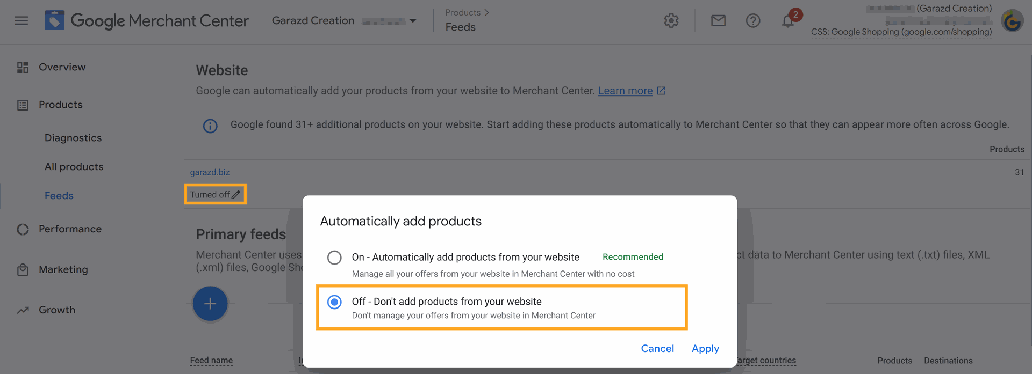Click the Automatically add products dialog title
1032x374 pixels.
point(401,221)
